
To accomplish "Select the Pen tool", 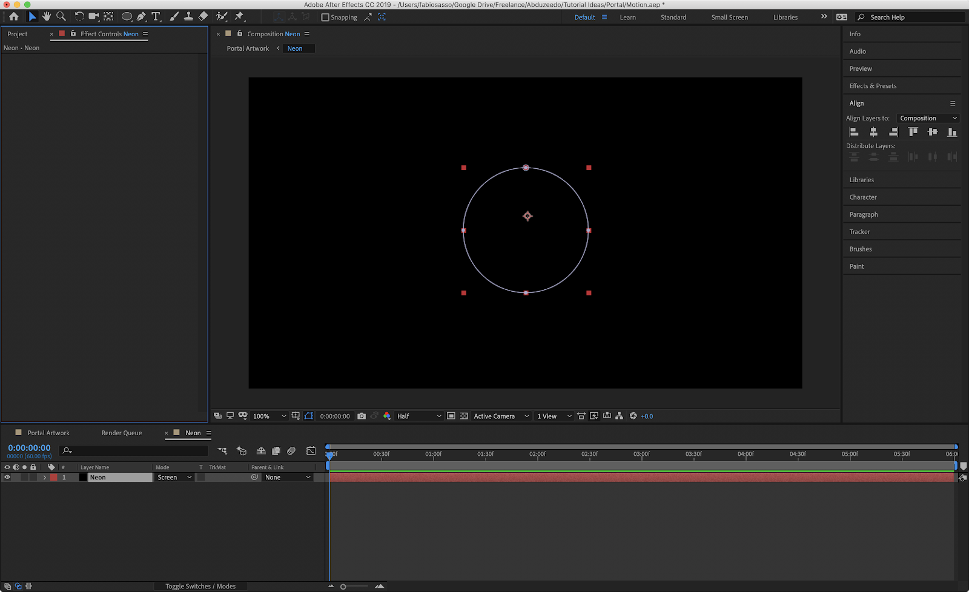I will 141,16.
